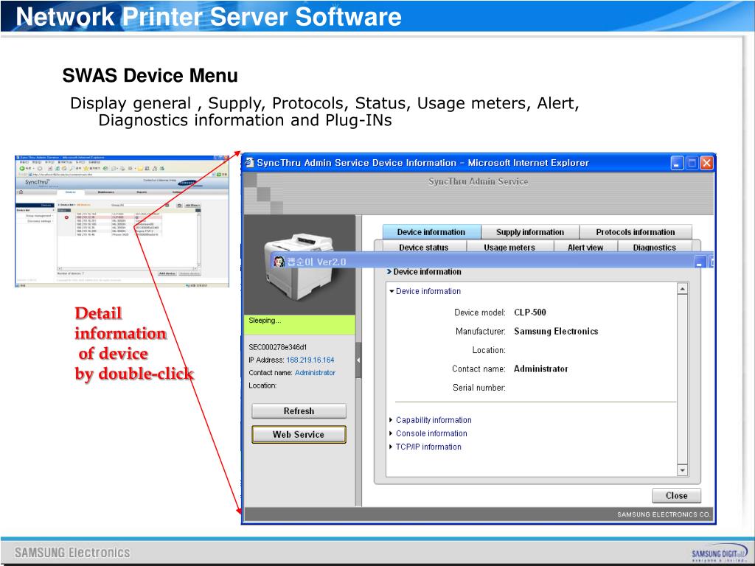Minimize the SyncThru Device Information window
This screenshot has height=566, width=755.
[x=677, y=163]
